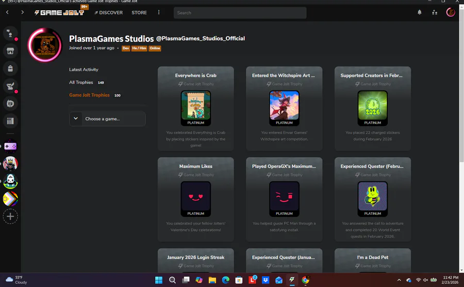Click the @PlasmaGames_Studios_Official handle

pos(201,39)
